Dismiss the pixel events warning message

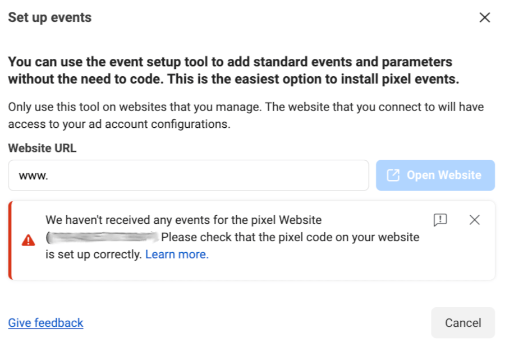475,220
